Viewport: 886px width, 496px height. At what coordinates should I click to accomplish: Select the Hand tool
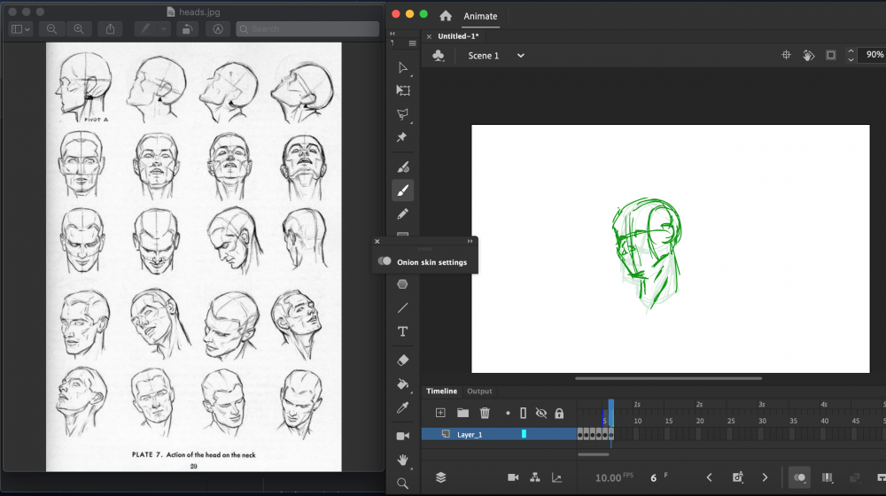403,460
